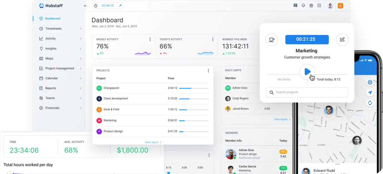383x174 pixels.
Task: Open Adrian Goia member photo in Members
Action: pyautogui.click(x=230, y=154)
